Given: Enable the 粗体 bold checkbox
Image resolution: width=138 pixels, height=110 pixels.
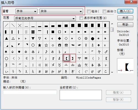Looking at the screenshot, I should point(89,11).
